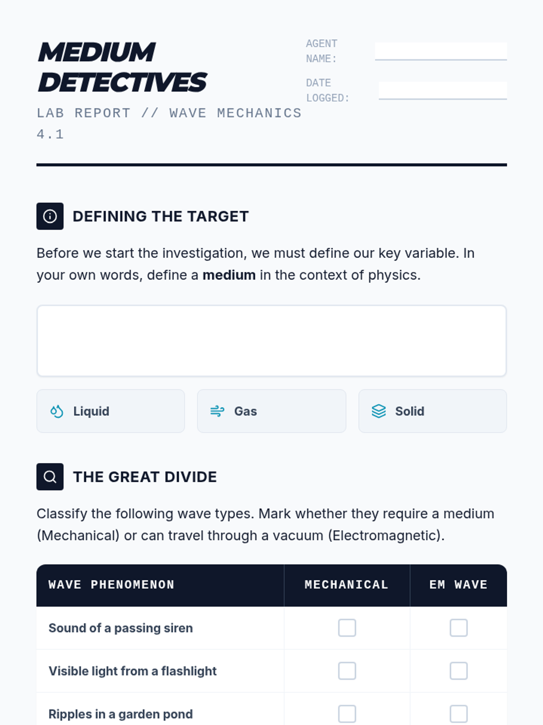The width and height of the screenshot is (543, 725).
Task: Click the magnifier icon beside The Great Divide
Action: point(50,477)
